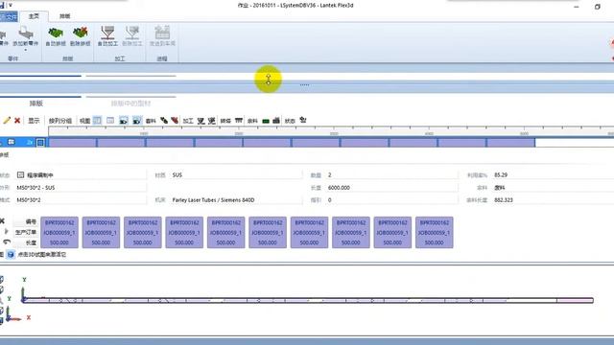Click the 程序编制中 status checkbox icon

pos(20,174)
